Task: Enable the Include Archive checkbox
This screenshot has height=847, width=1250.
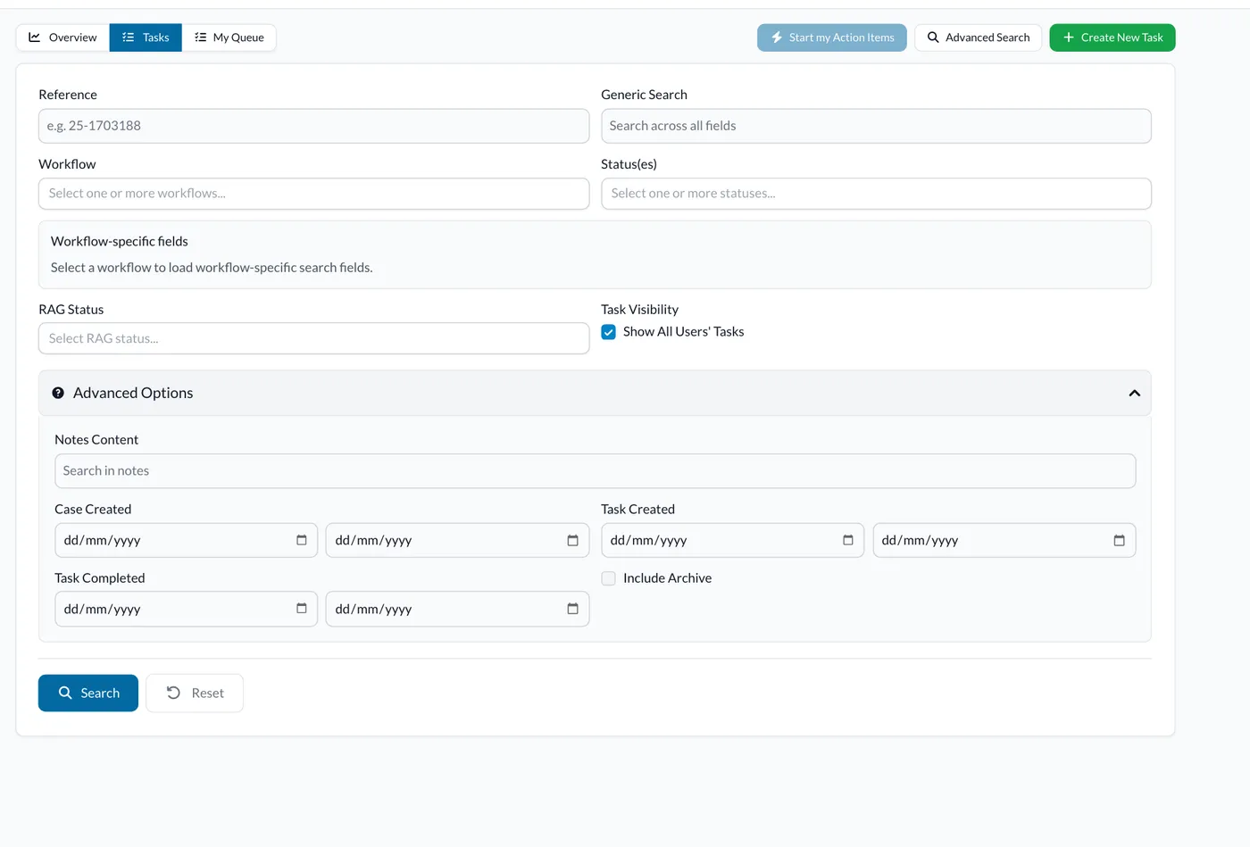Action: [609, 578]
